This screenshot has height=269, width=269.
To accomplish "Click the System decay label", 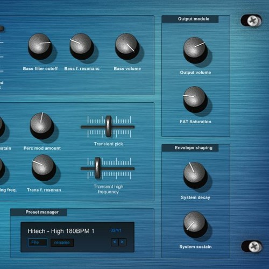I will tap(195, 197).
